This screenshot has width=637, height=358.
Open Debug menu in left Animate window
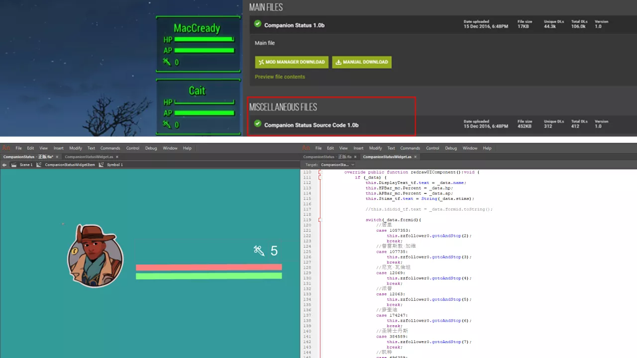click(151, 148)
